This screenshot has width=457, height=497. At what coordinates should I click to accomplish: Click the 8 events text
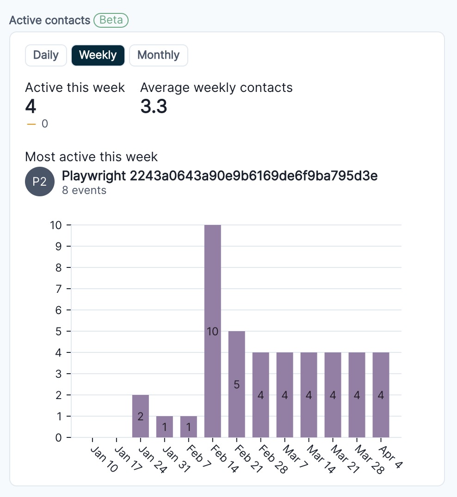pyautogui.click(x=84, y=190)
